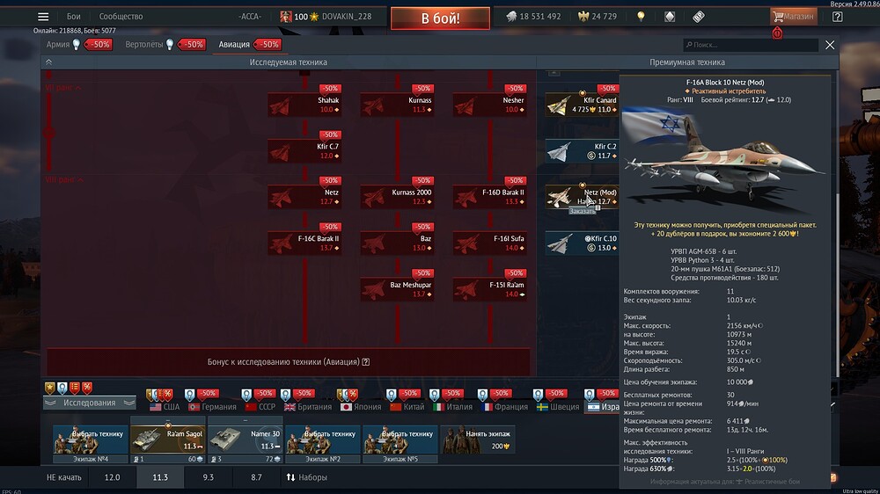
Task: Open the Магазин shop cart
Action: (x=792, y=17)
